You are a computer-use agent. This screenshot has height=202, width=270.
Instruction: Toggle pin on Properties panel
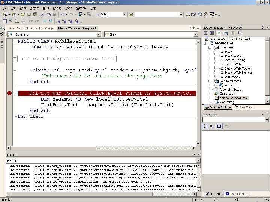point(262,114)
